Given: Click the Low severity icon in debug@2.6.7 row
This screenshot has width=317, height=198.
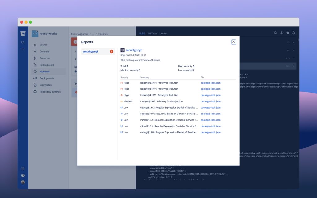Looking at the screenshot, I should (x=121, y=108).
